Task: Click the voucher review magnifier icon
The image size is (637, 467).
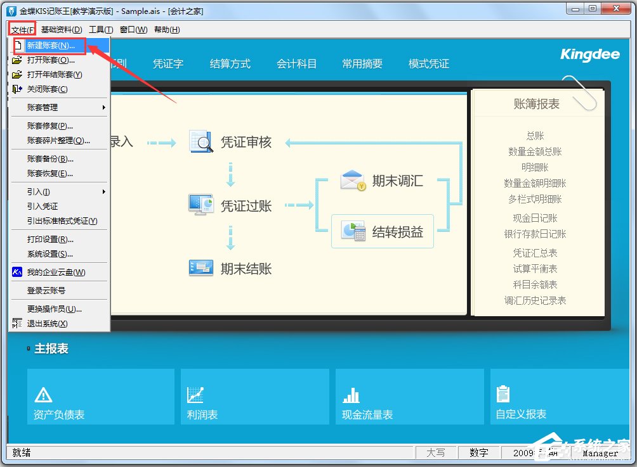Action: (x=202, y=142)
